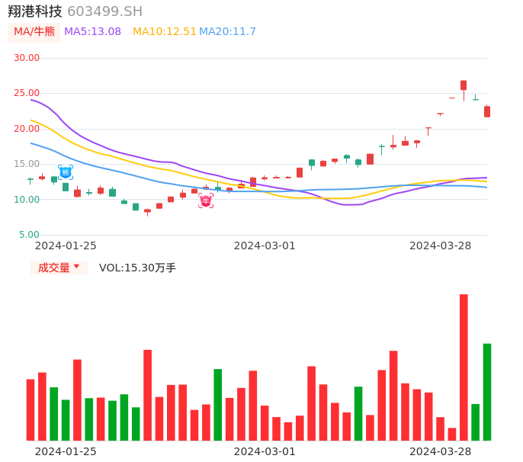Viewport: 523px width, 462px height.
Task: Click the 2024-01-25 date under price chart
Action: click(x=66, y=245)
